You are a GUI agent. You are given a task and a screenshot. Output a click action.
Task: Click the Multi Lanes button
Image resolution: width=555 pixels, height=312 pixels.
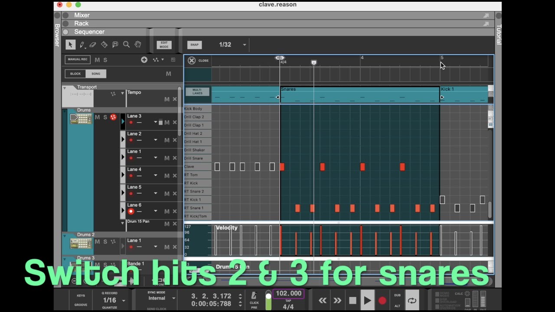pyautogui.click(x=197, y=92)
